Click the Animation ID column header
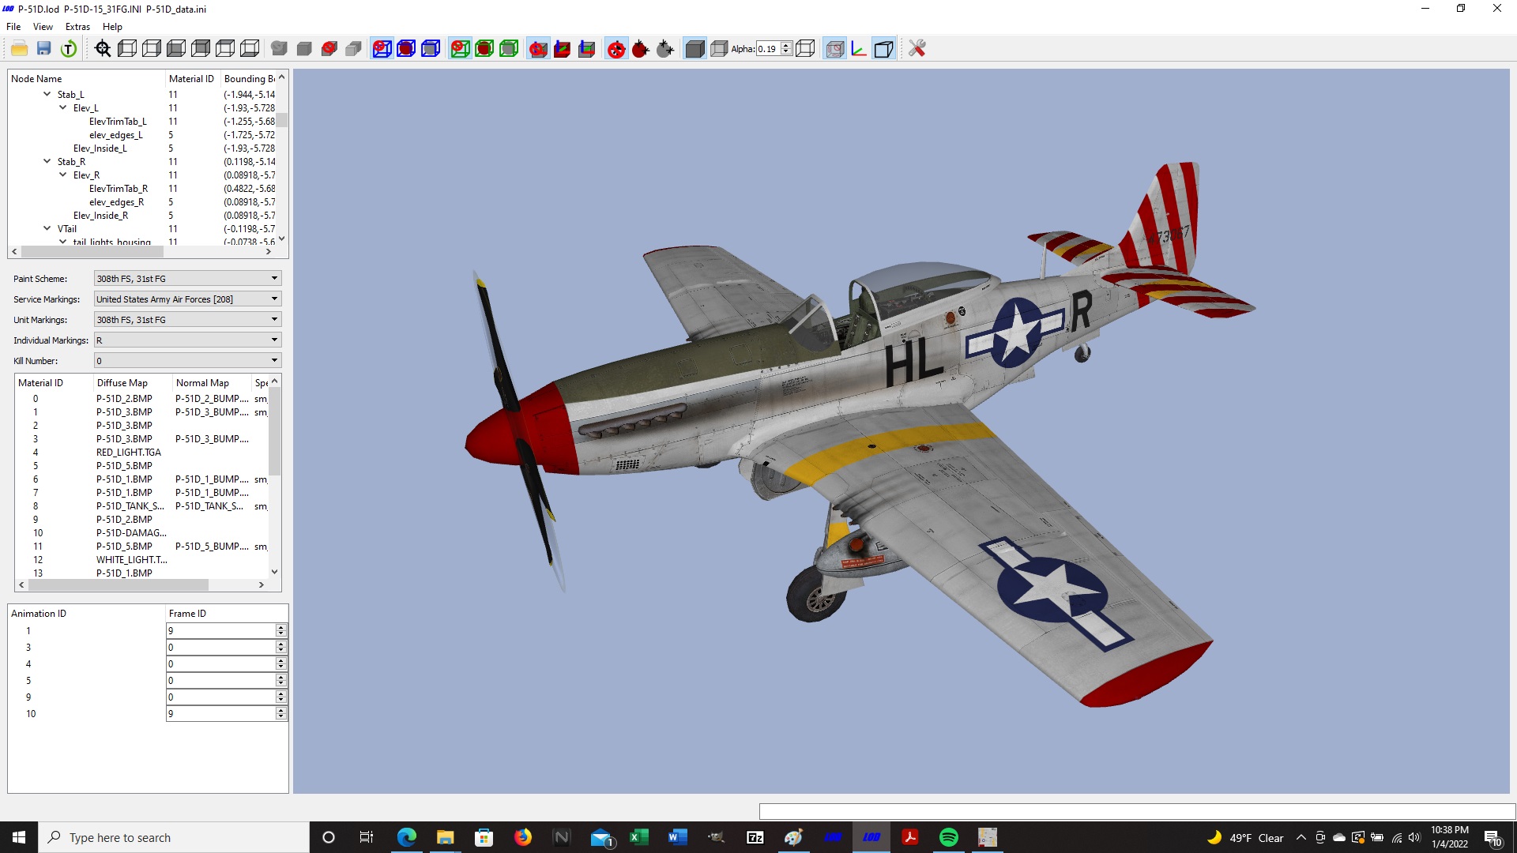 86,613
